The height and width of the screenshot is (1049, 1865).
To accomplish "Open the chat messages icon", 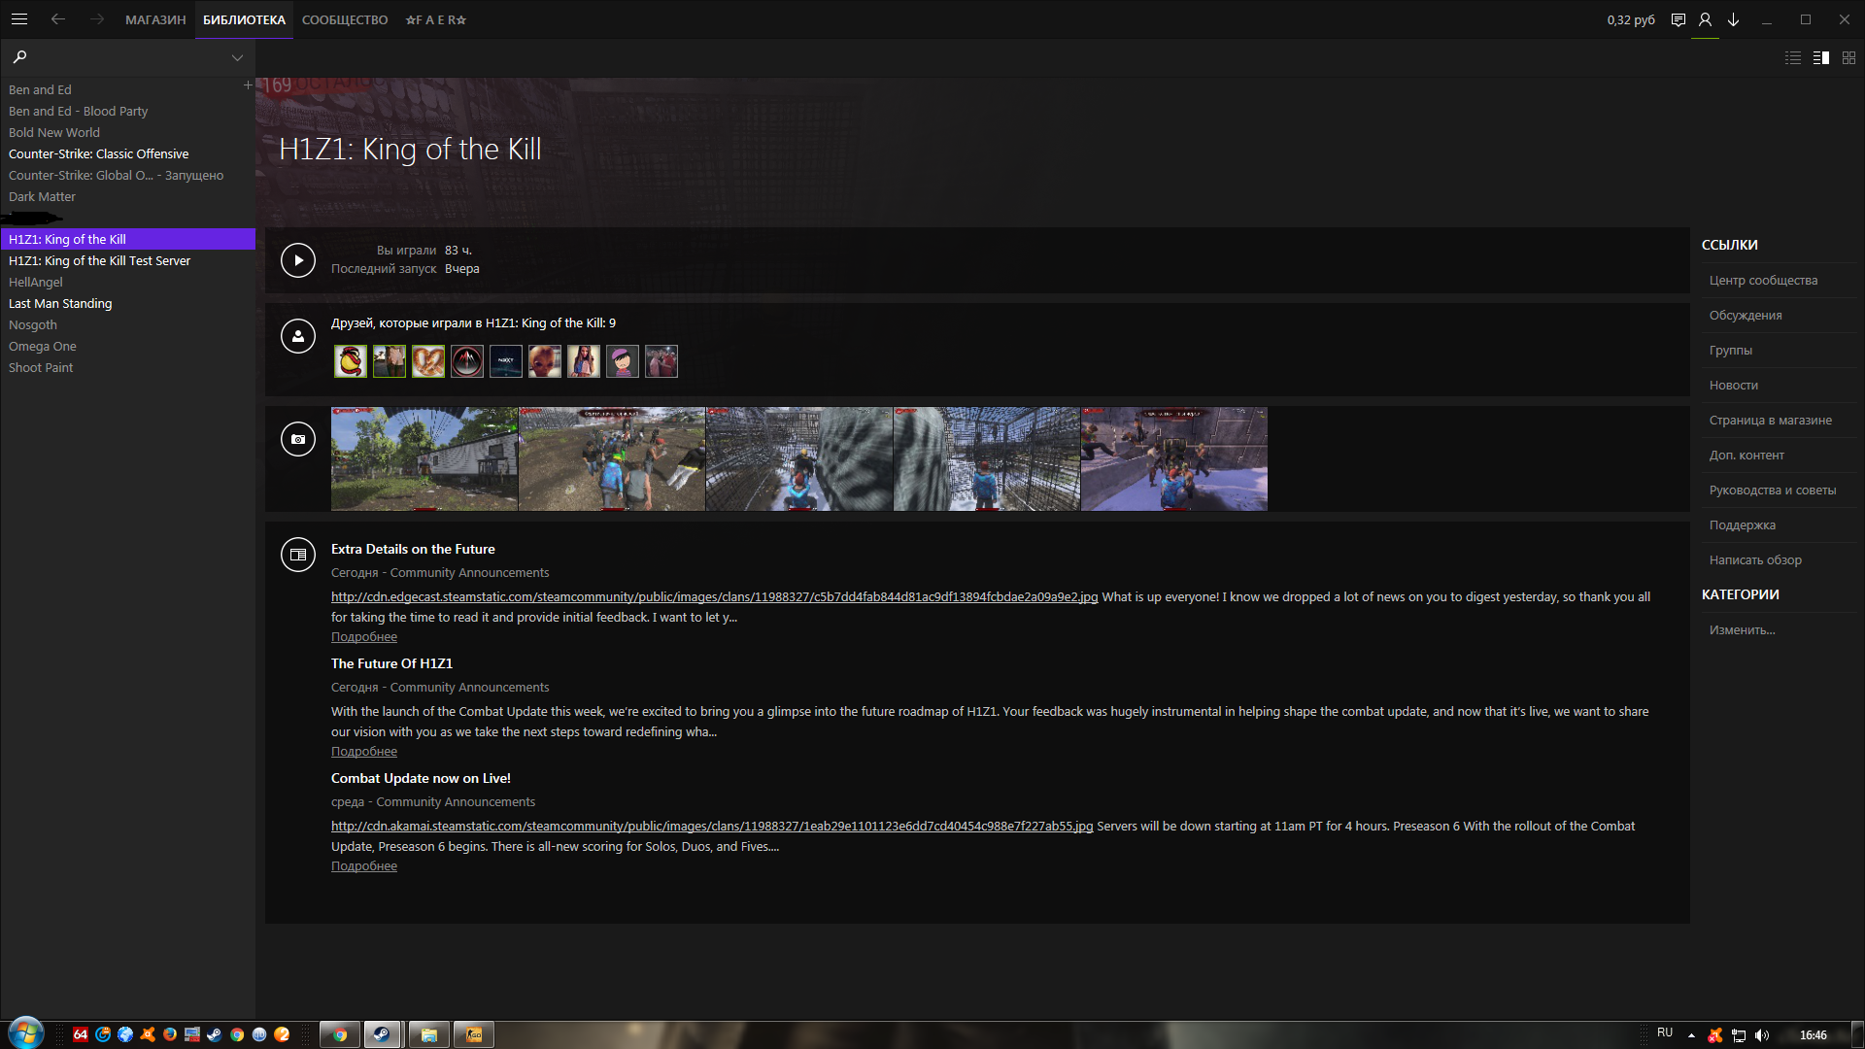I will [x=1678, y=19].
